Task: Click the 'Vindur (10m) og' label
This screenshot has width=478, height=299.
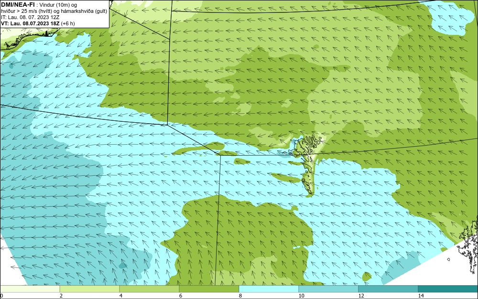Action: click(58, 5)
